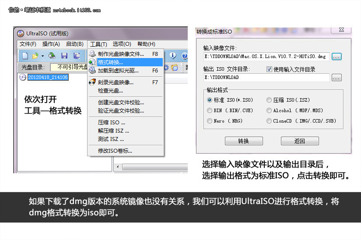Viewport: 361px width, 240px height.
Task: Open the 选项(O) menu
Action: (x=122, y=44)
